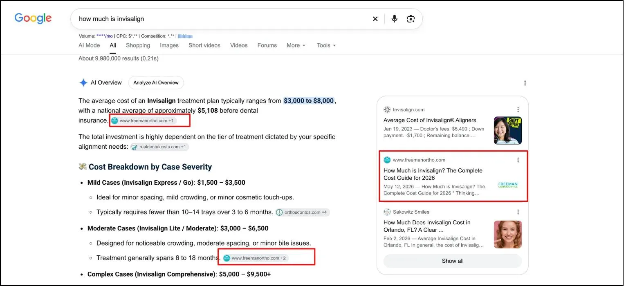Click the About 9,980,000 results text
The height and width of the screenshot is (286, 626).
[x=119, y=58]
